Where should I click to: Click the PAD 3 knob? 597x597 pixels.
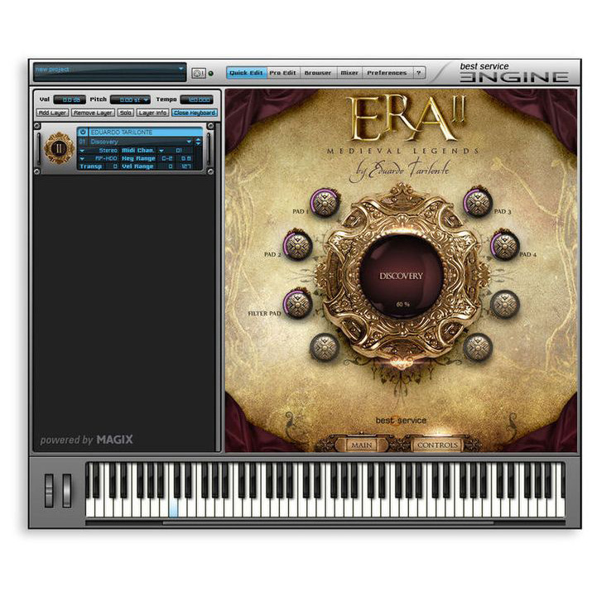[478, 202]
